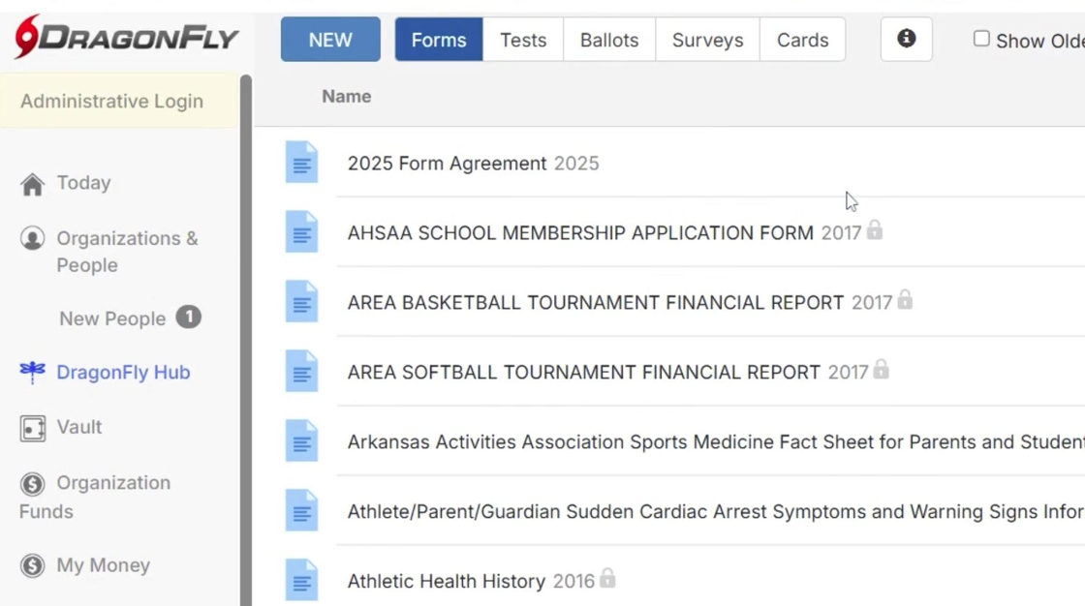Screen dimensions: 1085x606
Task: Open the New People sidebar link
Action: 112,318
